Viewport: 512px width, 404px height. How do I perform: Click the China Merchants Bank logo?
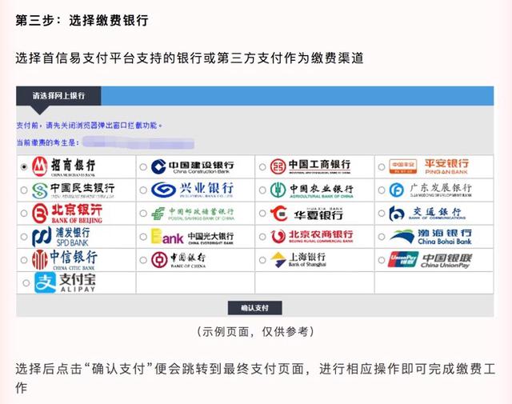(66, 166)
